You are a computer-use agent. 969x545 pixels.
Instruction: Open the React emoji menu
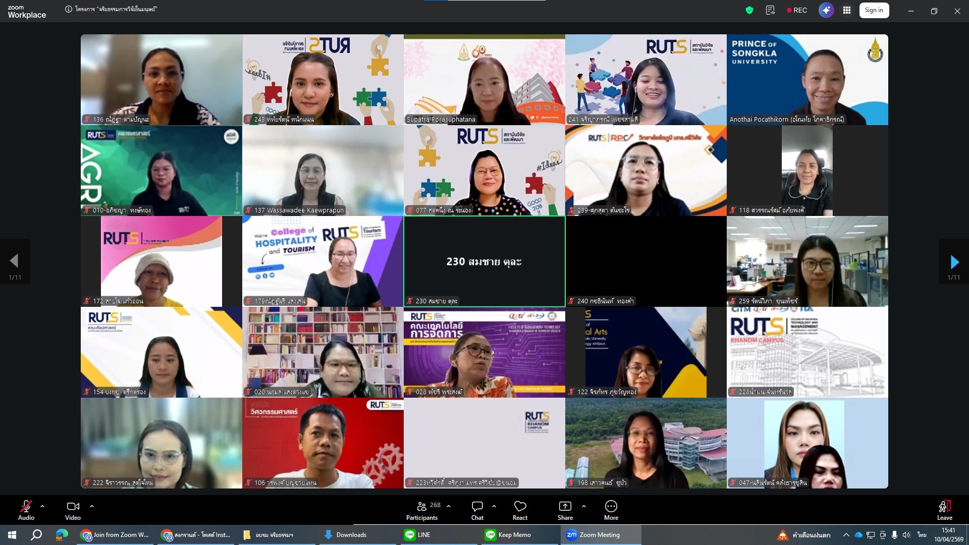[520, 510]
